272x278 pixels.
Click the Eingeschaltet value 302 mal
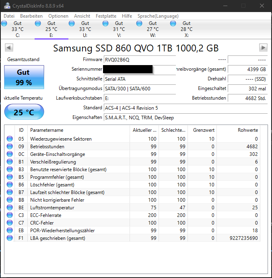pyautogui.click(x=247, y=89)
